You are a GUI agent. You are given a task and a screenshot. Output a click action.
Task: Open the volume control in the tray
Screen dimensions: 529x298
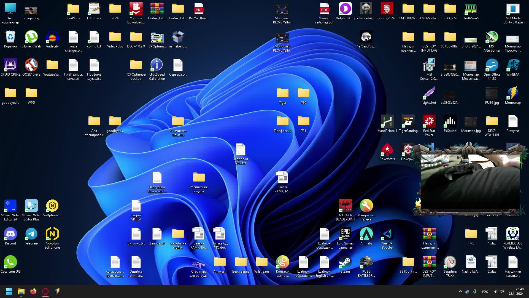pyautogui.click(x=502, y=291)
